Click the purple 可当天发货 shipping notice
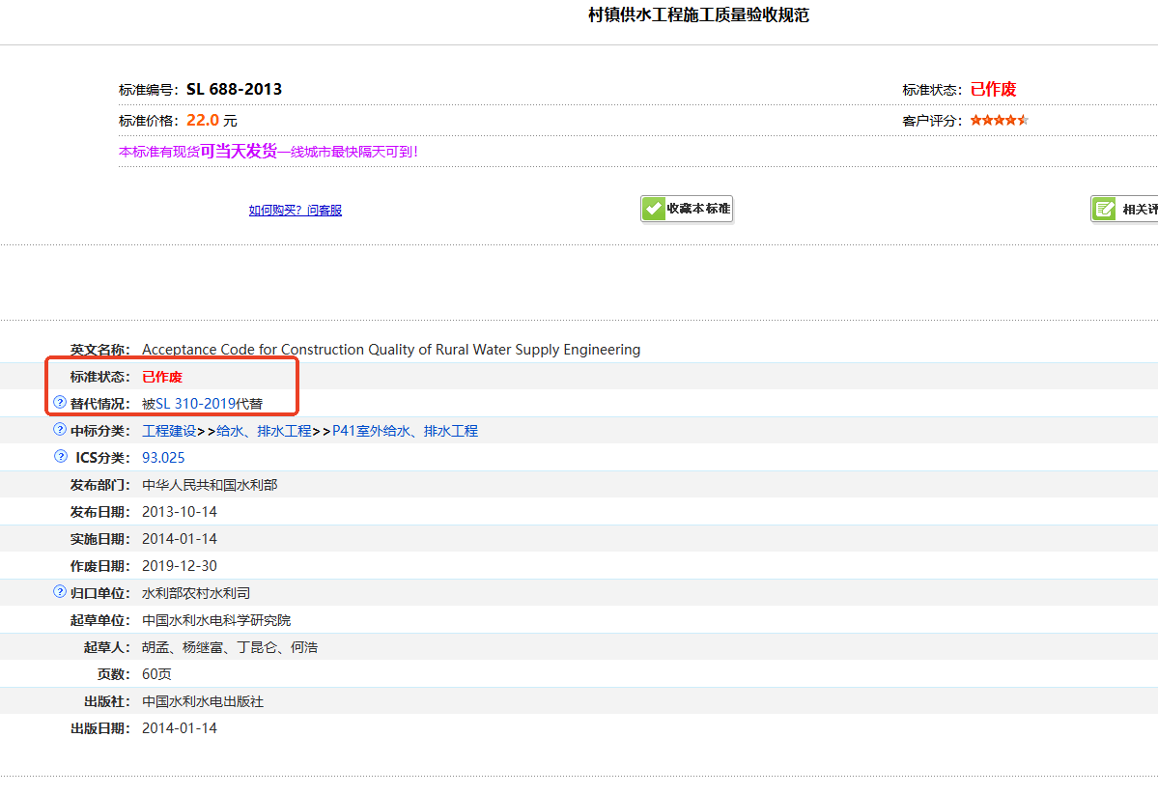Image resolution: width=1158 pixels, height=795 pixels. (239, 152)
